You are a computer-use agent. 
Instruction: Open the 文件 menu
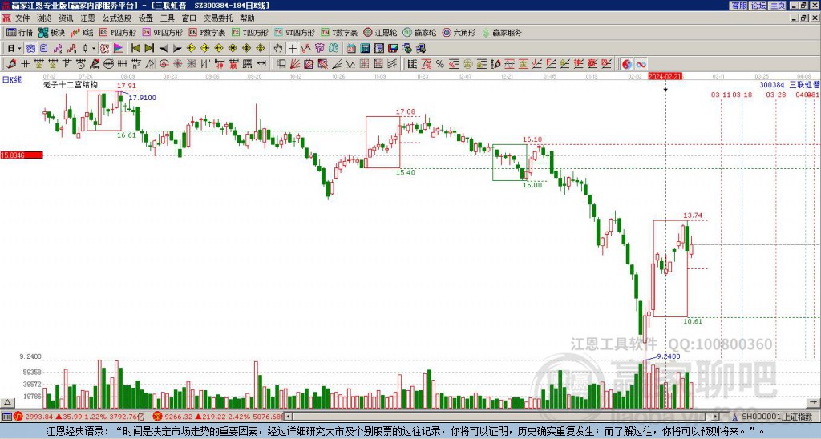(x=22, y=18)
